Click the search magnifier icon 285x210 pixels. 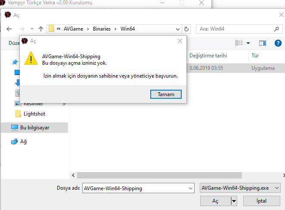point(276,29)
